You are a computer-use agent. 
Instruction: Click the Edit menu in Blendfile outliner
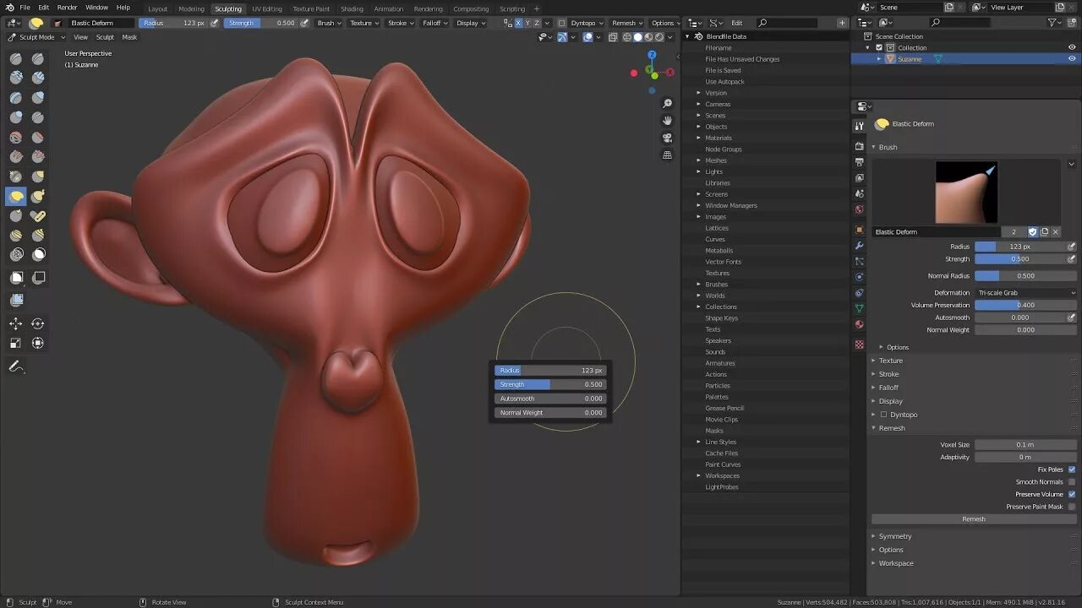[737, 23]
